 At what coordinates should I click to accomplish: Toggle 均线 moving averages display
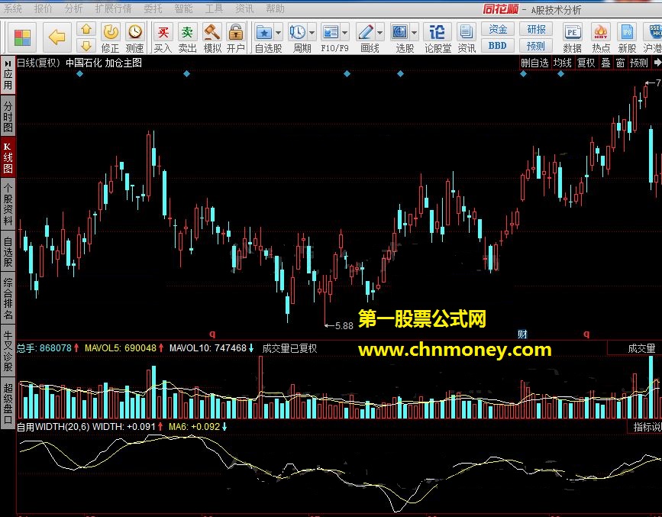coord(563,63)
